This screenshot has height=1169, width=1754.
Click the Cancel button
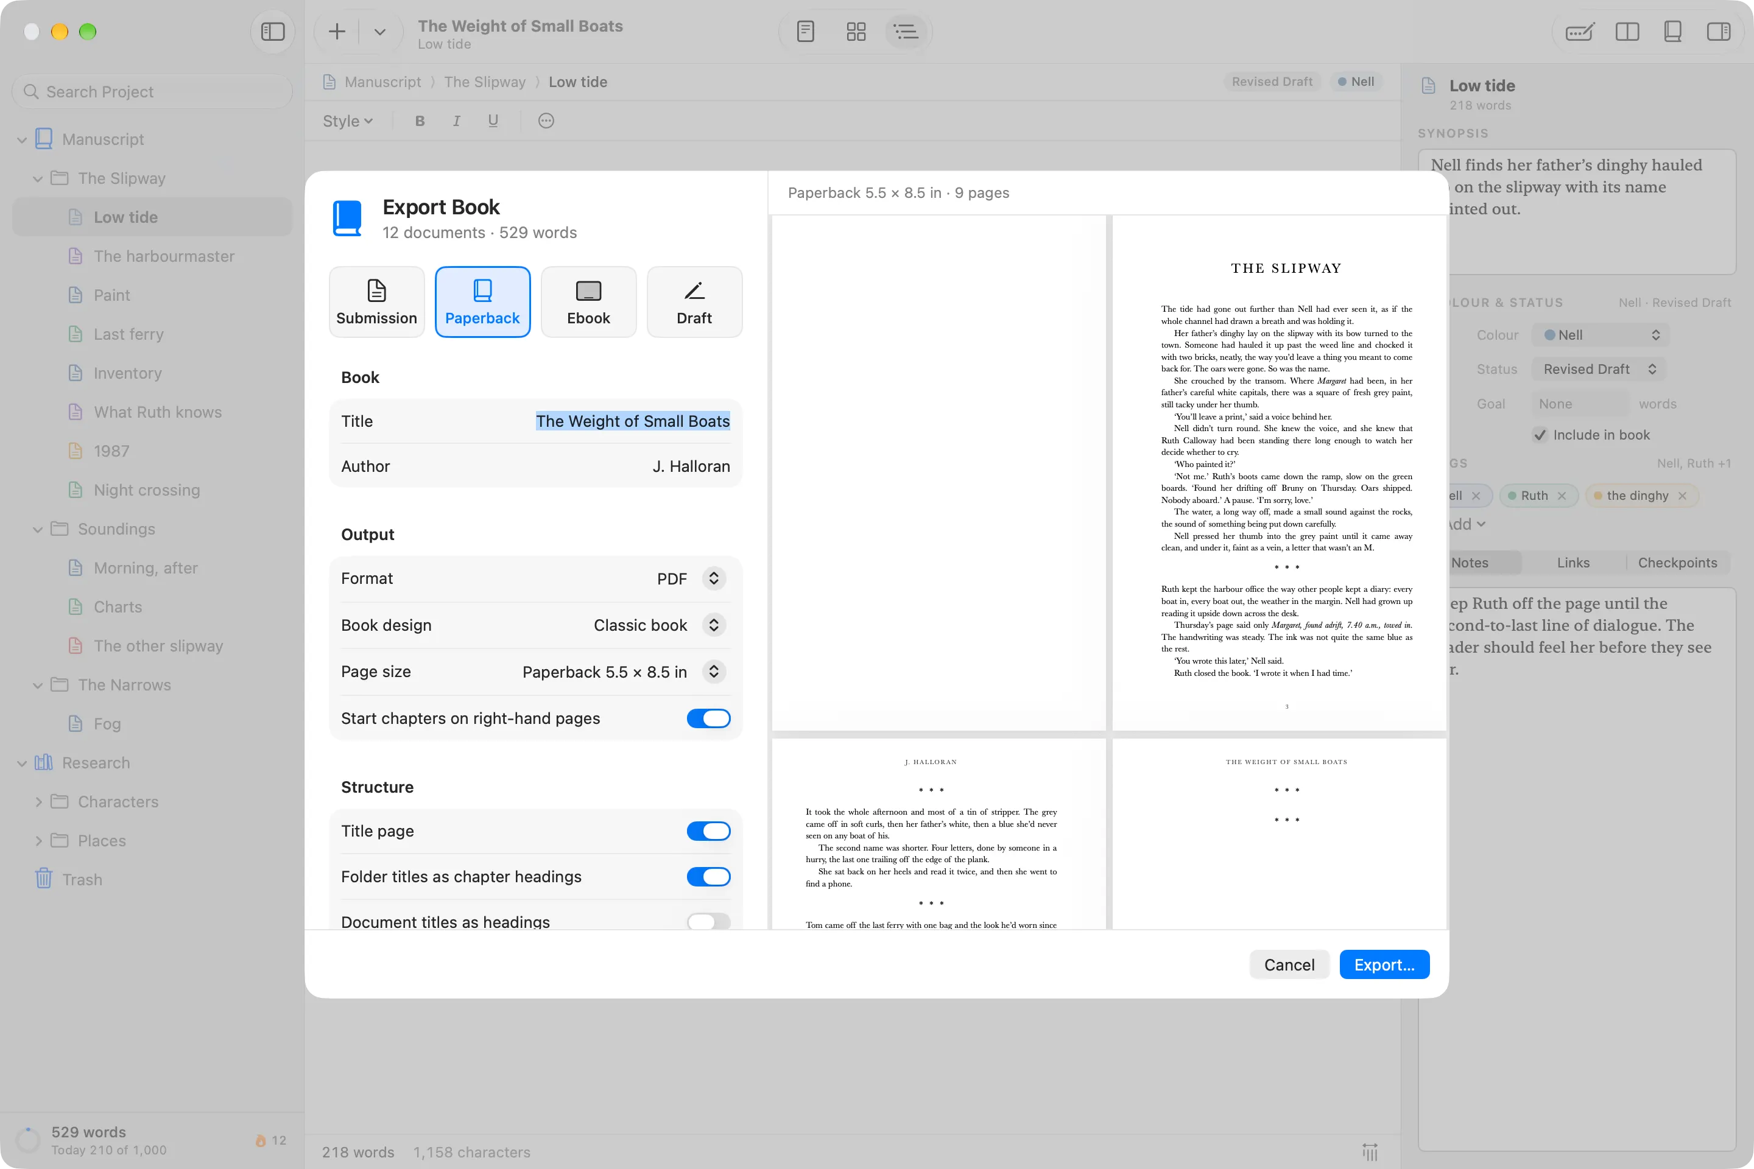[1289, 964]
